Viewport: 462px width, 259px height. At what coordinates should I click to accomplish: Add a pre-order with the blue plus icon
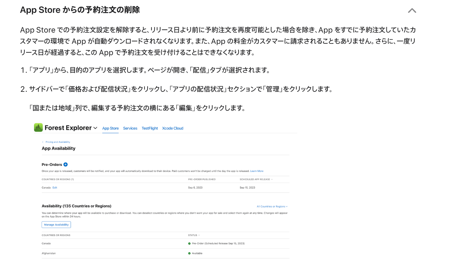[x=65, y=165]
